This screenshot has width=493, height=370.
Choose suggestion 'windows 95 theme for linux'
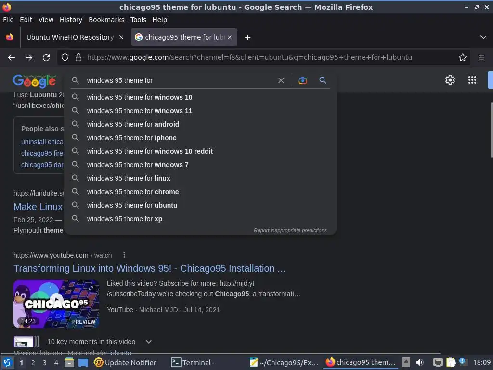coord(200,178)
